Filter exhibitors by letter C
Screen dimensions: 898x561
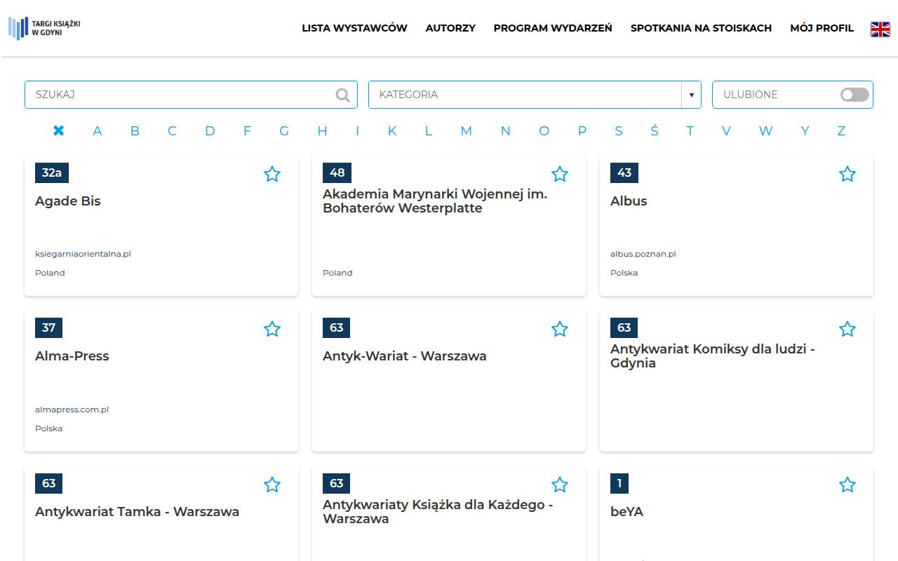(172, 130)
